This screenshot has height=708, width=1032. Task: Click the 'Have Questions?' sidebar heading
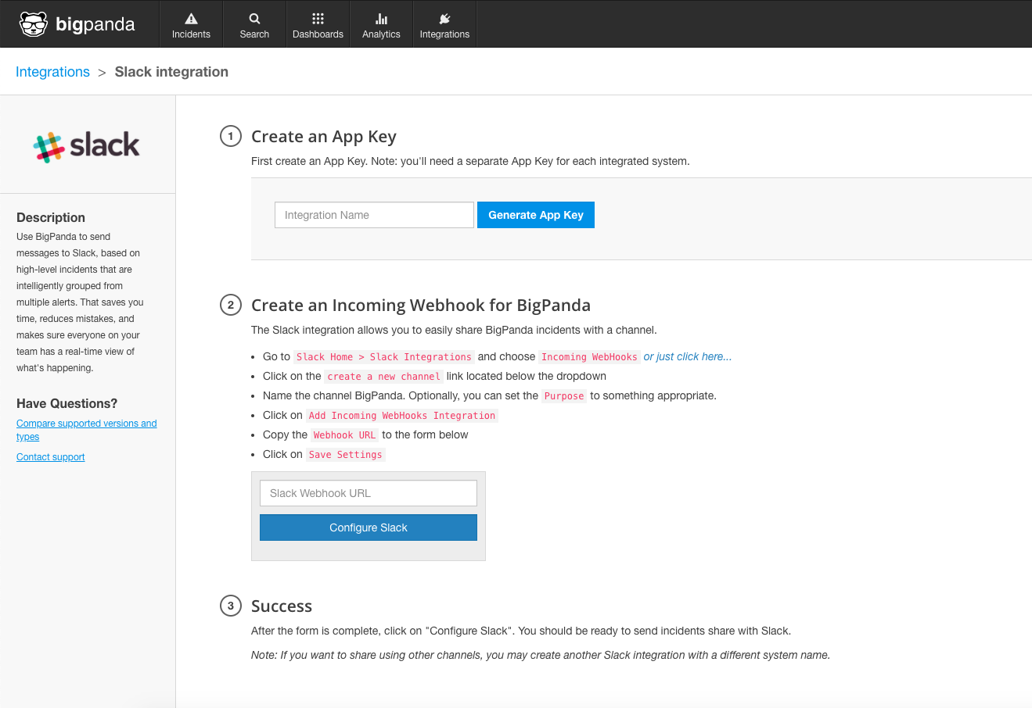[x=67, y=403]
